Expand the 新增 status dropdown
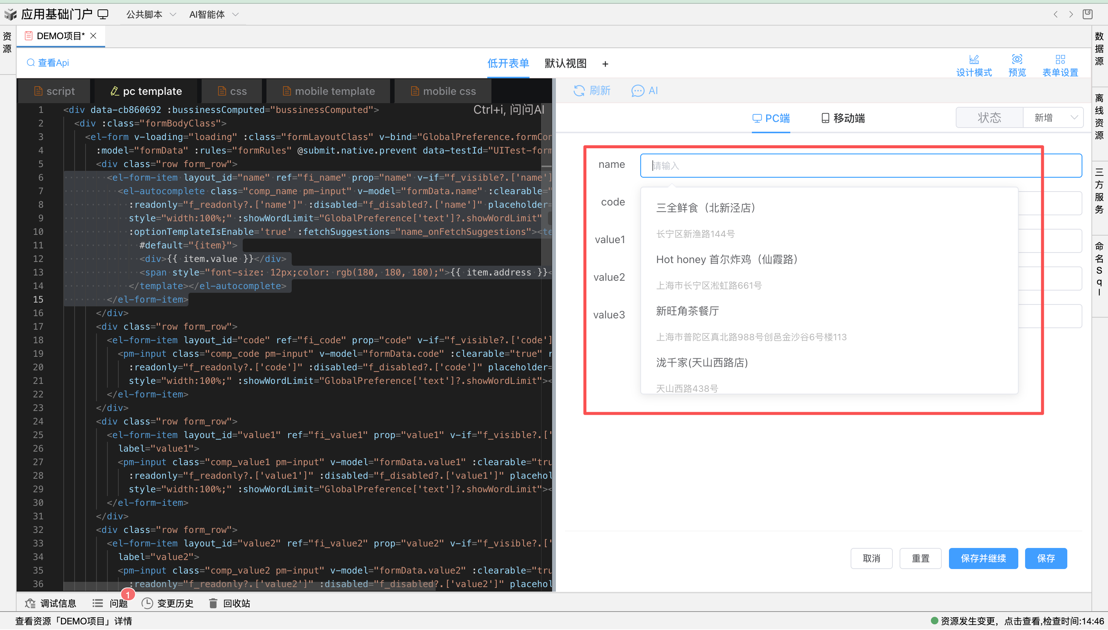The height and width of the screenshot is (630, 1108). (1053, 118)
